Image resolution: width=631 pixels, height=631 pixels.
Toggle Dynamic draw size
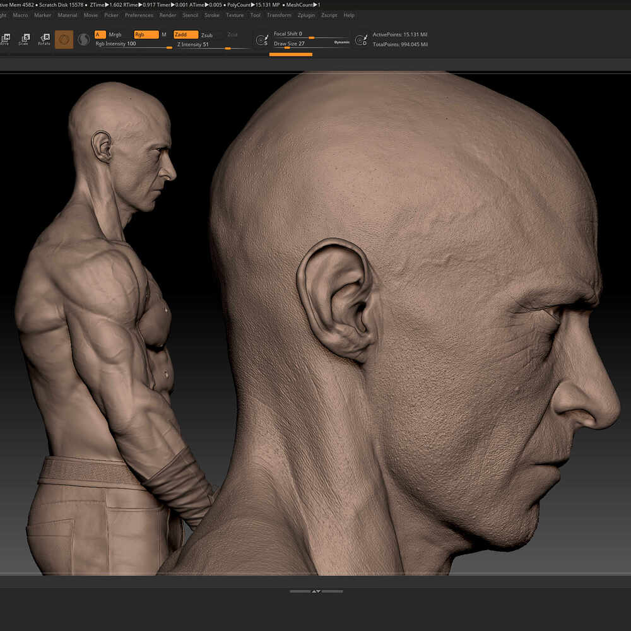point(341,42)
